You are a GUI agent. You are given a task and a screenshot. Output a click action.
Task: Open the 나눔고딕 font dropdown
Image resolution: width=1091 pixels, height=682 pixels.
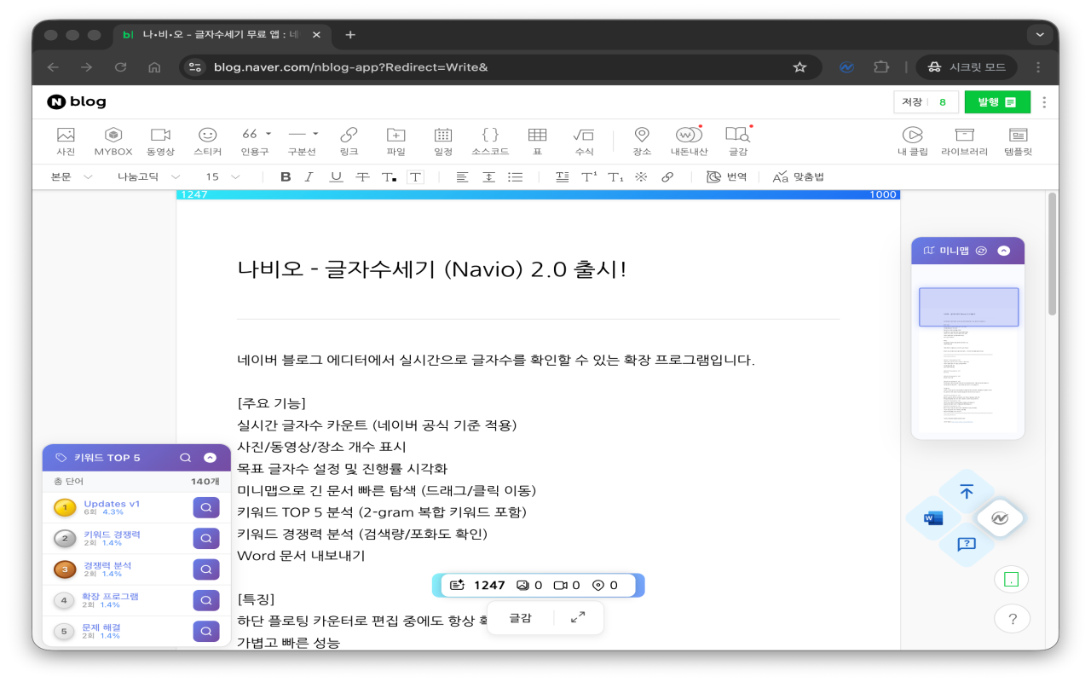(149, 176)
